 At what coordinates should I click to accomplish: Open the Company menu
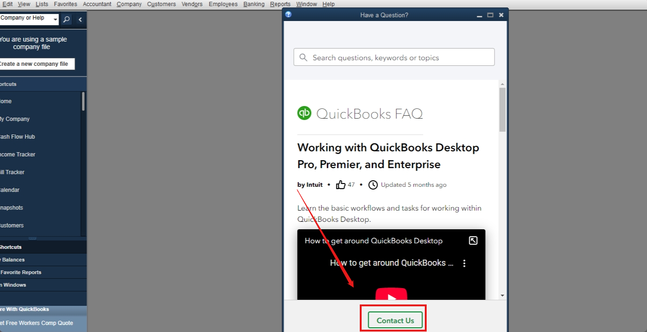(x=129, y=4)
